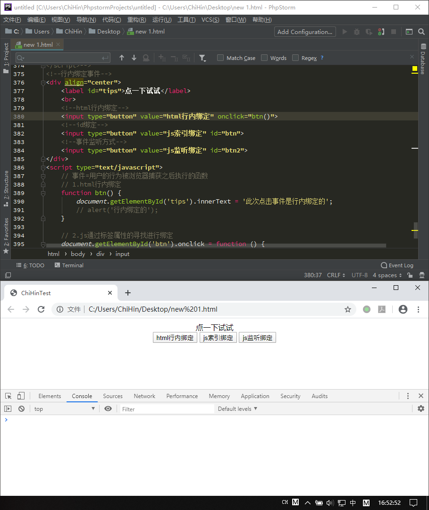Viewport: 429px width, 510px height.
Task: Click the Debug bug icon in toolbar
Action: (x=357, y=32)
